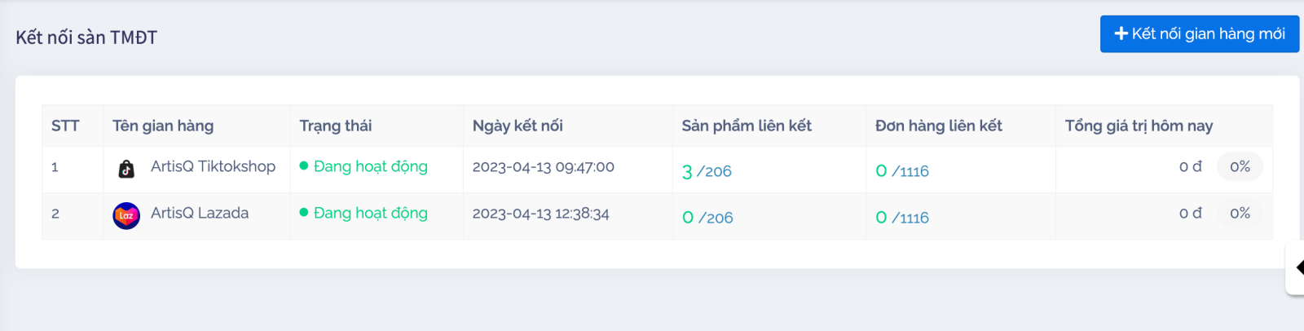
Task: Open the 0/1116 linked orders for Tiktokshop
Action: [902, 171]
